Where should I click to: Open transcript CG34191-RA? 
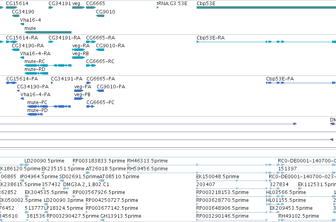click(64, 38)
